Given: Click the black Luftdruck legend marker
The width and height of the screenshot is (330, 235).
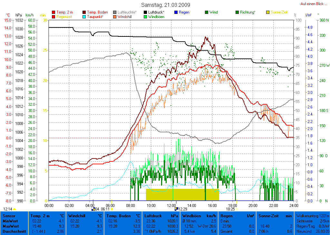Looking at the screenshot, I should tap(146, 12).
